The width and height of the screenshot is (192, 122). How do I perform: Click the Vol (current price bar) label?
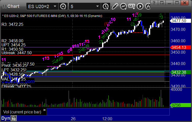click(22, 112)
